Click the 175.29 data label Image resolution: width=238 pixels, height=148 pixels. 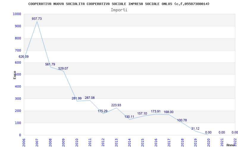click(x=102, y=111)
